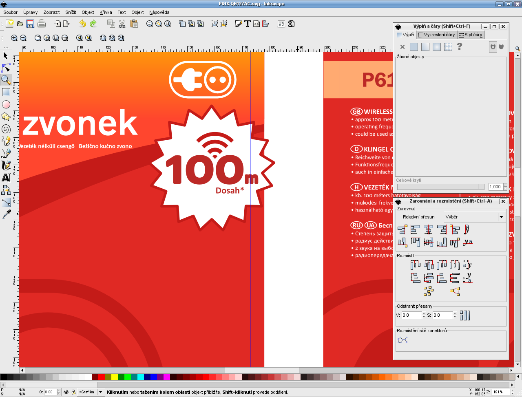Open the Zobrazit menu
Image resolution: width=522 pixels, height=397 pixels.
pyautogui.click(x=52, y=12)
